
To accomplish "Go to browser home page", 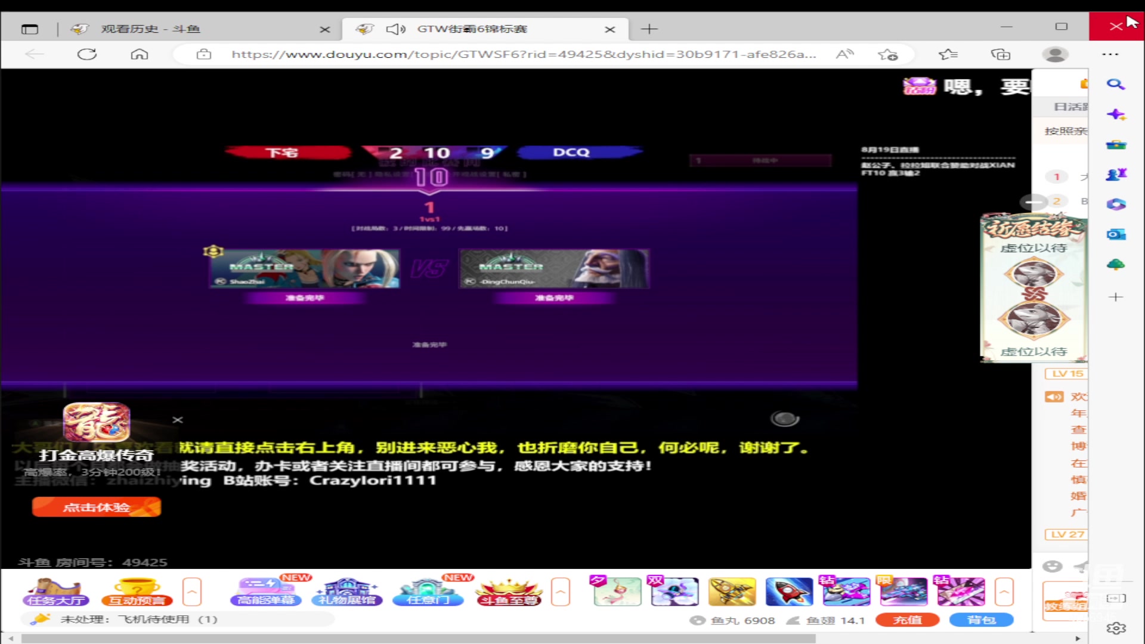I will click(140, 54).
